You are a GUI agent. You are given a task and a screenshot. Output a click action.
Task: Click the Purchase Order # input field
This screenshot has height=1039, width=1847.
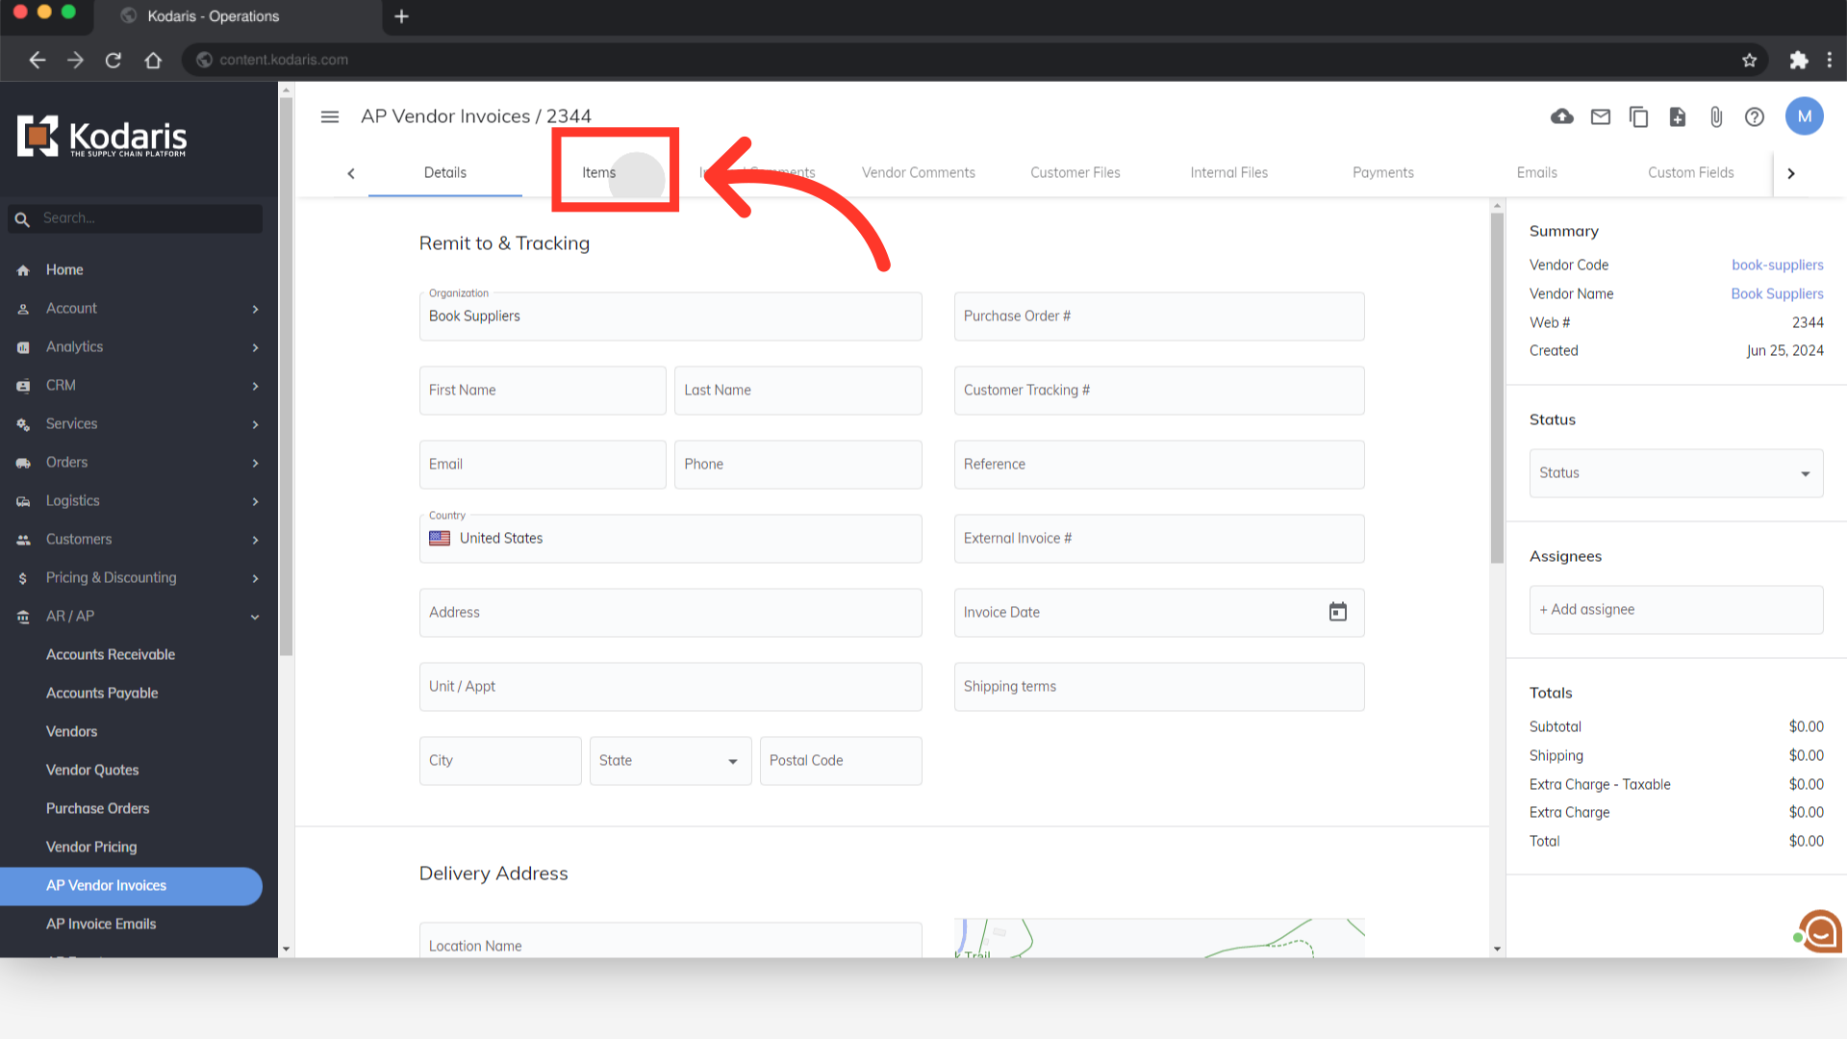[x=1158, y=317]
